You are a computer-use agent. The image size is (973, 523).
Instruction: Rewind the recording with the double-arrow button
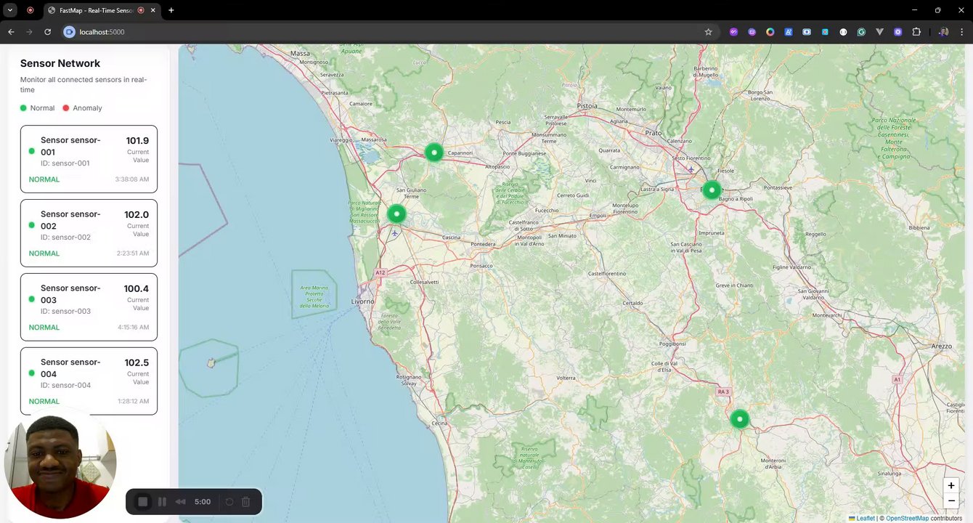tap(180, 502)
